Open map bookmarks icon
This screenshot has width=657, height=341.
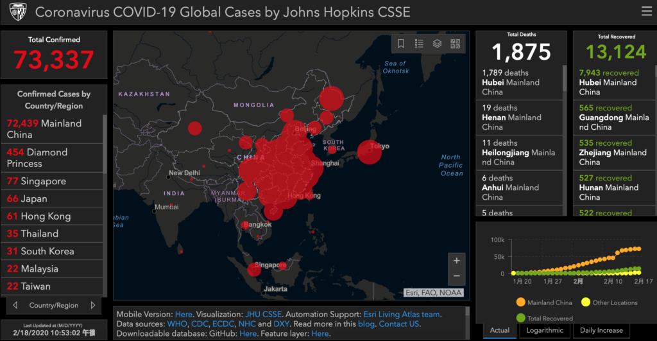(x=401, y=44)
